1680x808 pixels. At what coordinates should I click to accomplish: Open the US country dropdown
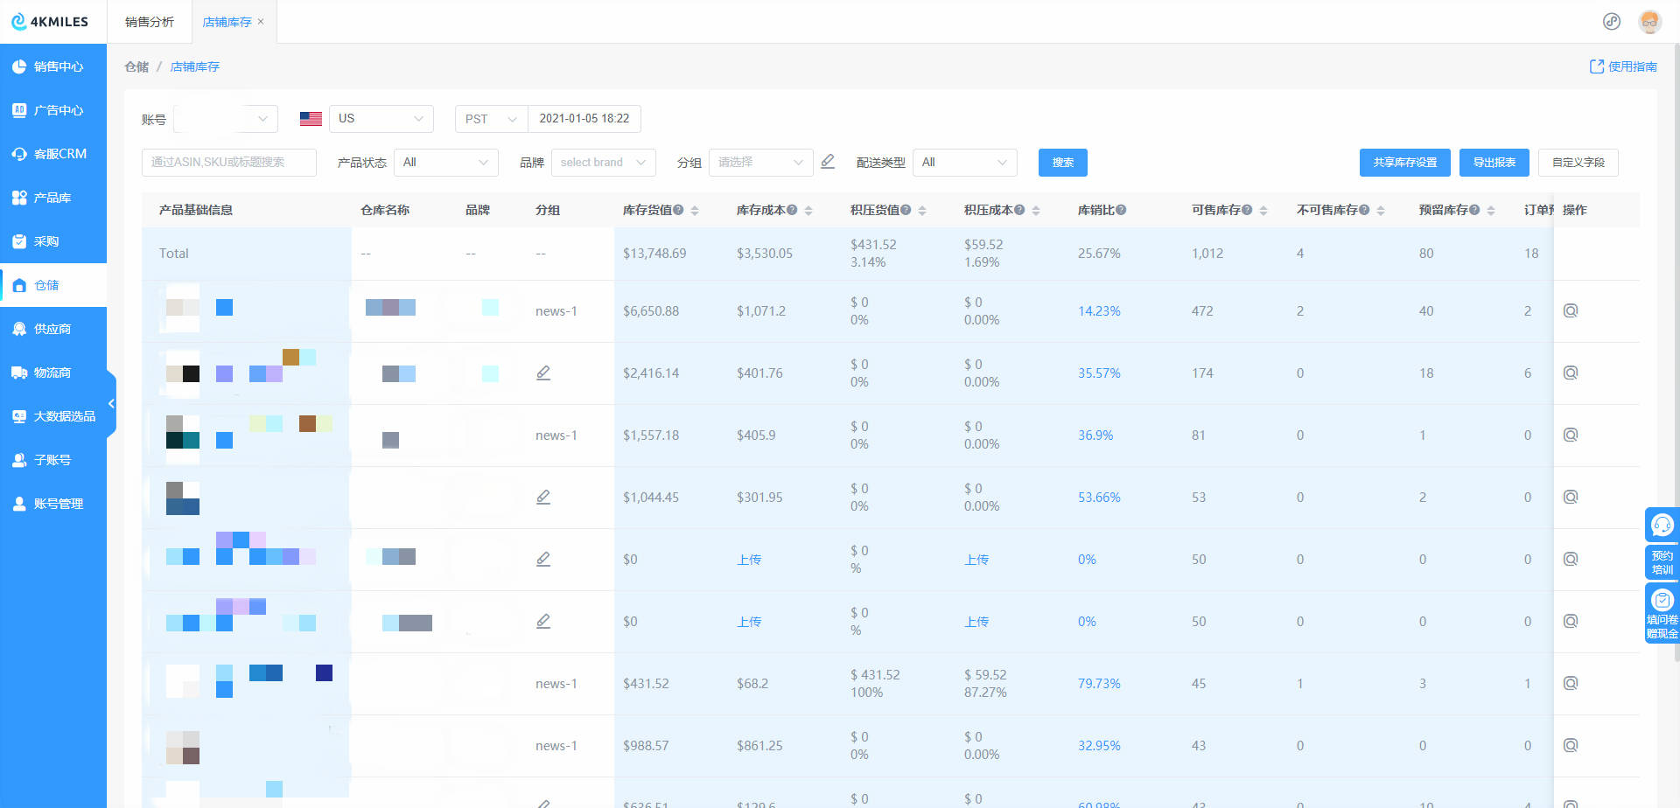(x=381, y=119)
